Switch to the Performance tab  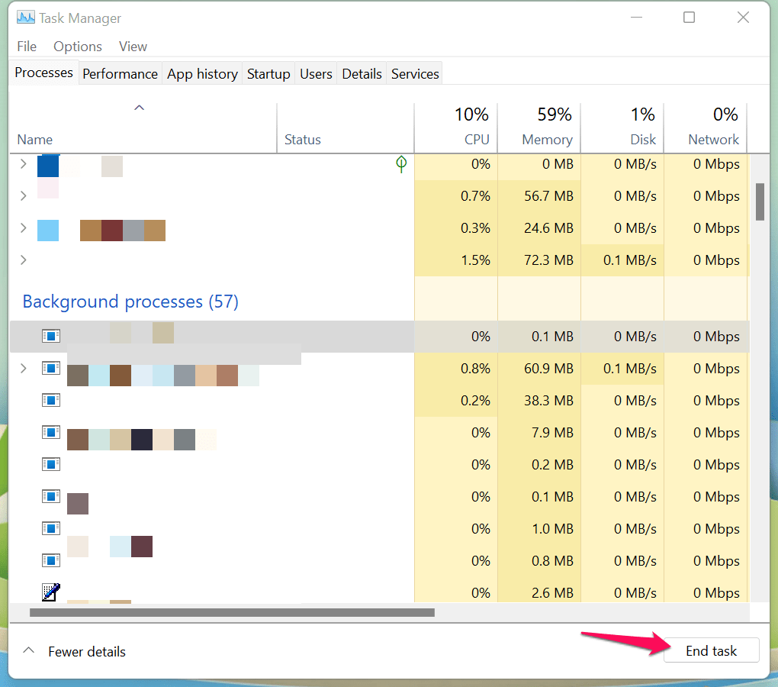120,74
